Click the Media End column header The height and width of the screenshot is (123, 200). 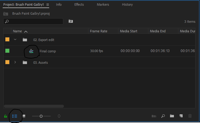[158, 31]
